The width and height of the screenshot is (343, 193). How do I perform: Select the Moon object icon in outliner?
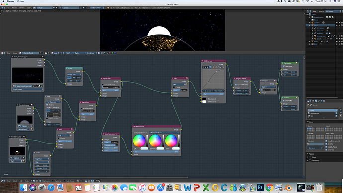pos(312,41)
